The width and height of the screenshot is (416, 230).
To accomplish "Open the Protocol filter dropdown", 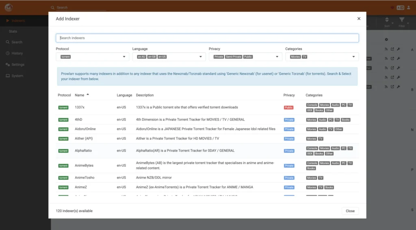I will (92, 57).
